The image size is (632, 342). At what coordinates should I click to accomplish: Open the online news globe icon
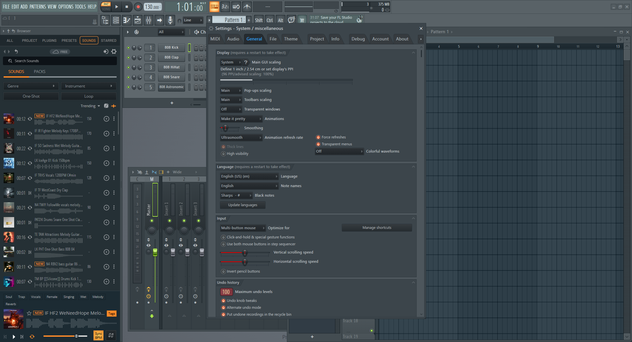359,20
